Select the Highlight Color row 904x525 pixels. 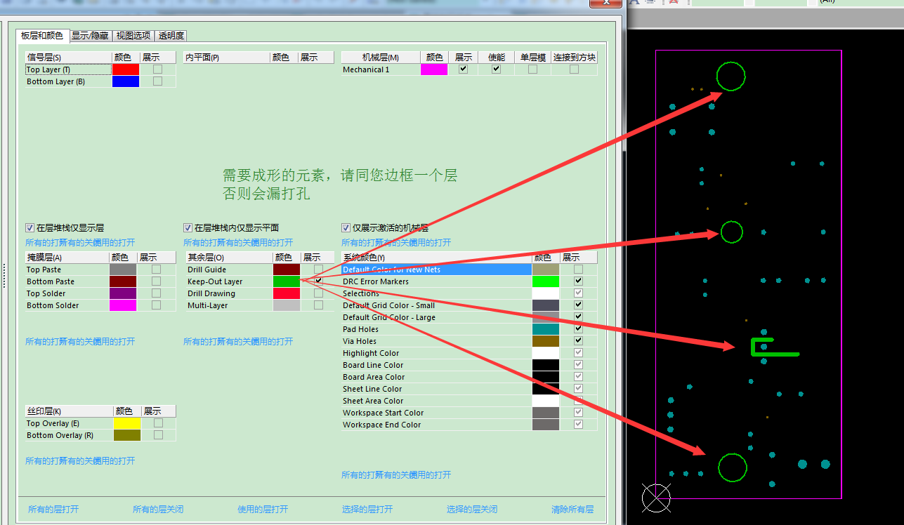(436, 353)
